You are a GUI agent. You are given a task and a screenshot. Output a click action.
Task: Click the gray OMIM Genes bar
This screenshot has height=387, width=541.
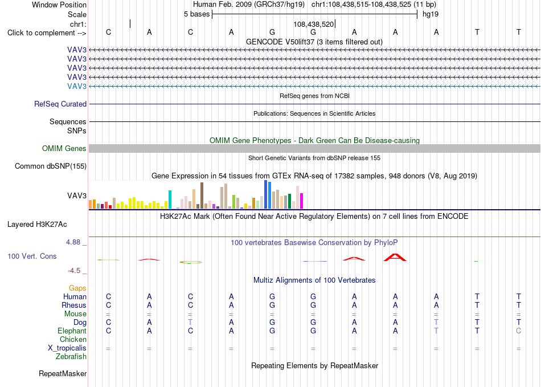pyautogui.click(x=314, y=148)
